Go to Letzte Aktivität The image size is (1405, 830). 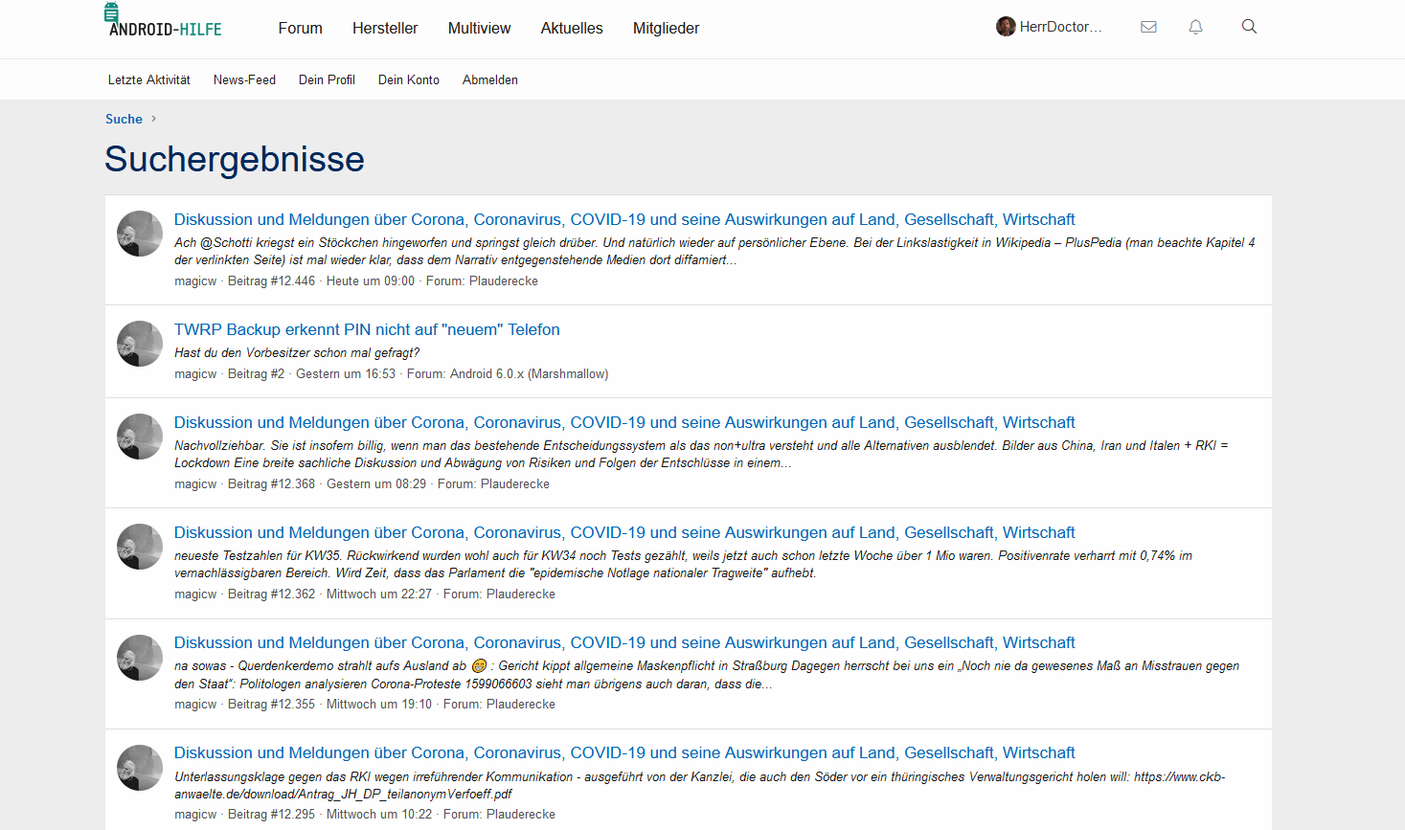[x=148, y=80]
